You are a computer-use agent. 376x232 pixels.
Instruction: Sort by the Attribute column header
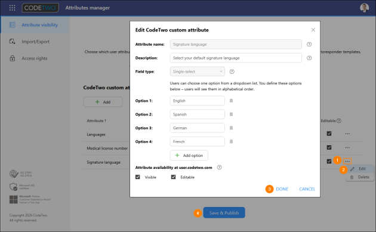(x=97, y=121)
